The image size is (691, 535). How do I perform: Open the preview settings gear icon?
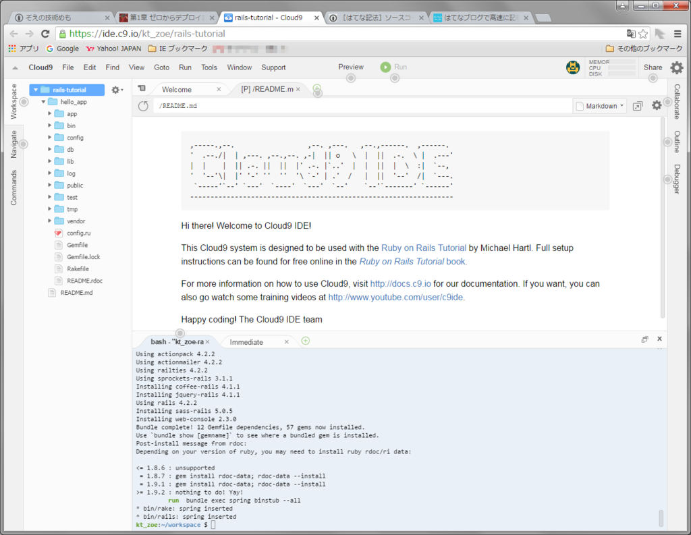[657, 106]
